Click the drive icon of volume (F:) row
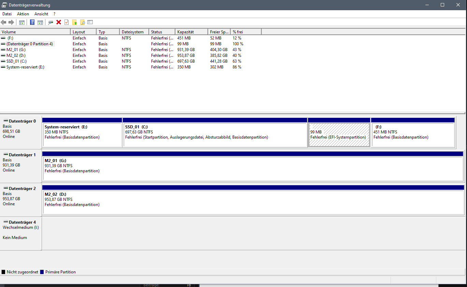The height and width of the screenshot is (287, 467). 3,38
